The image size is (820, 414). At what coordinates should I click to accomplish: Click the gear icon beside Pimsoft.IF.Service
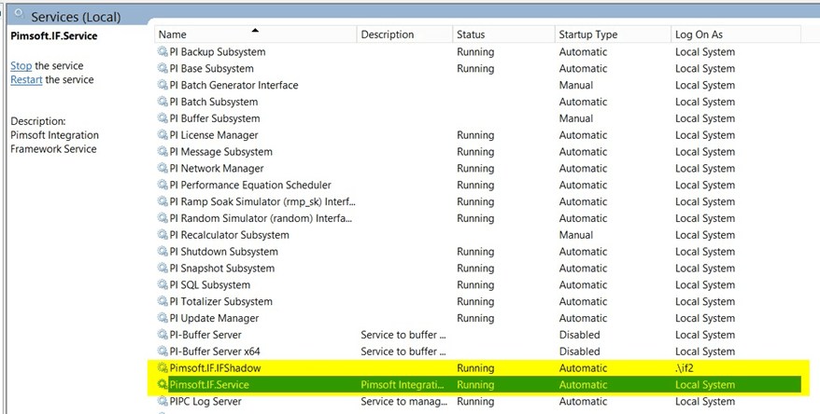pyautogui.click(x=163, y=385)
